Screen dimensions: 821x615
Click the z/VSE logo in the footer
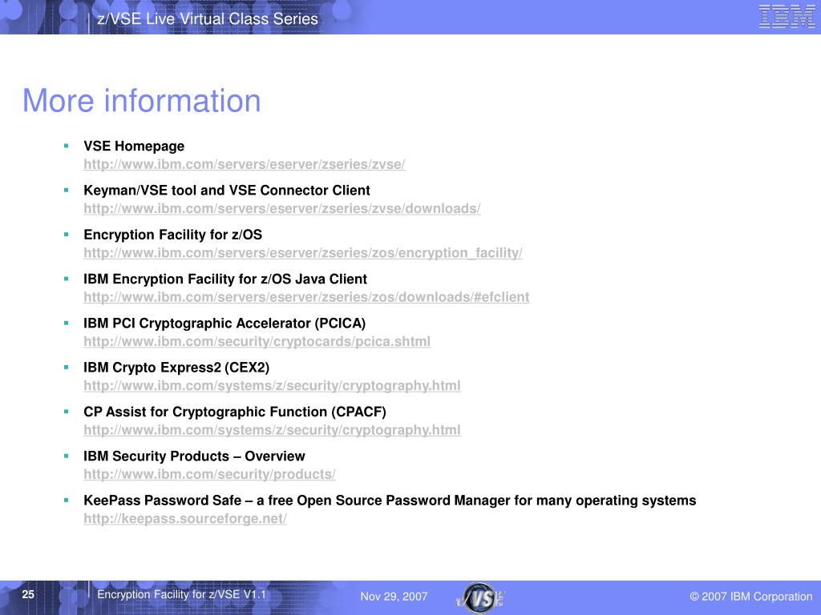click(x=480, y=597)
